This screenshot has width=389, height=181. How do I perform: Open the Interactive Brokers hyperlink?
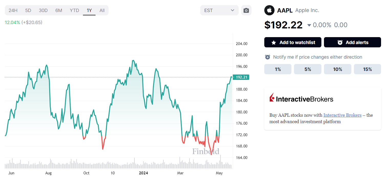[x=342, y=115]
